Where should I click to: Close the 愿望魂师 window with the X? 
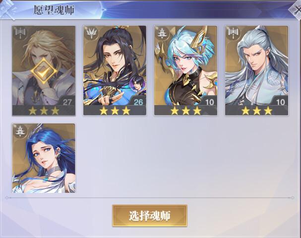click(x=296, y=10)
